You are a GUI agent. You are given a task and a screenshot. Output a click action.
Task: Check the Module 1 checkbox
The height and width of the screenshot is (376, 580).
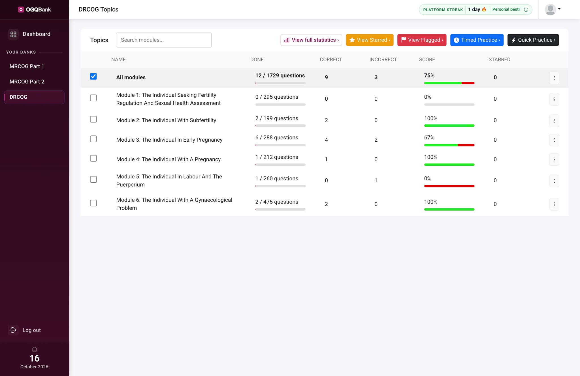93,98
